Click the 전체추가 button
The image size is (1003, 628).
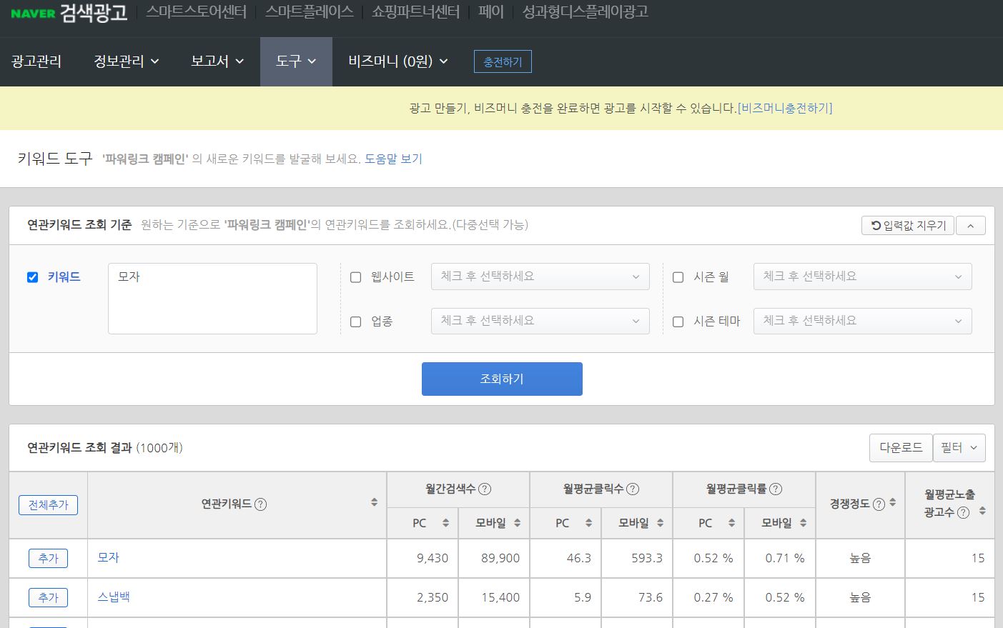click(x=48, y=505)
